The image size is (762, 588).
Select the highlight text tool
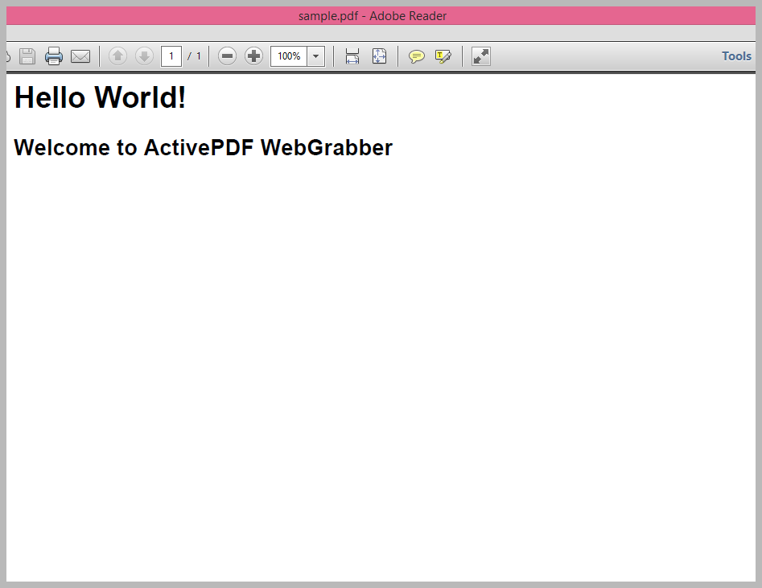point(443,57)
